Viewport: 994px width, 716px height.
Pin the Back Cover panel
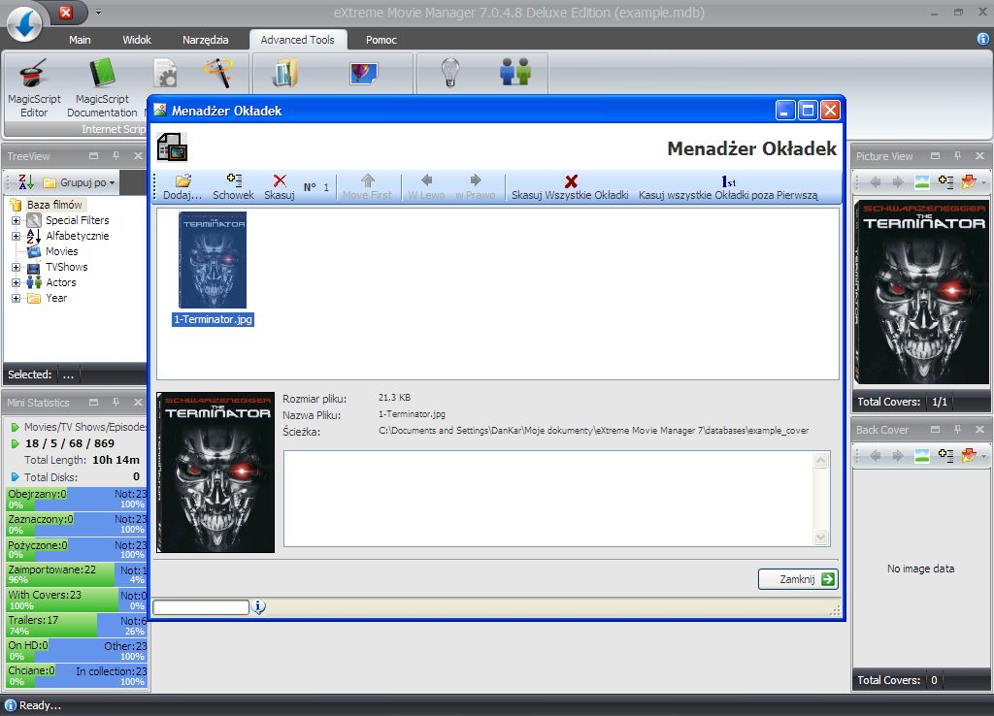click(957, 430)
